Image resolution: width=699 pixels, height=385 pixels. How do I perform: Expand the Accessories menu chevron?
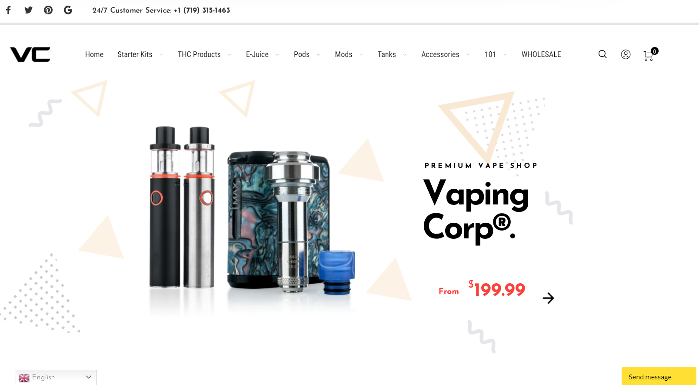pyautogui.click(x=468, y=55)
